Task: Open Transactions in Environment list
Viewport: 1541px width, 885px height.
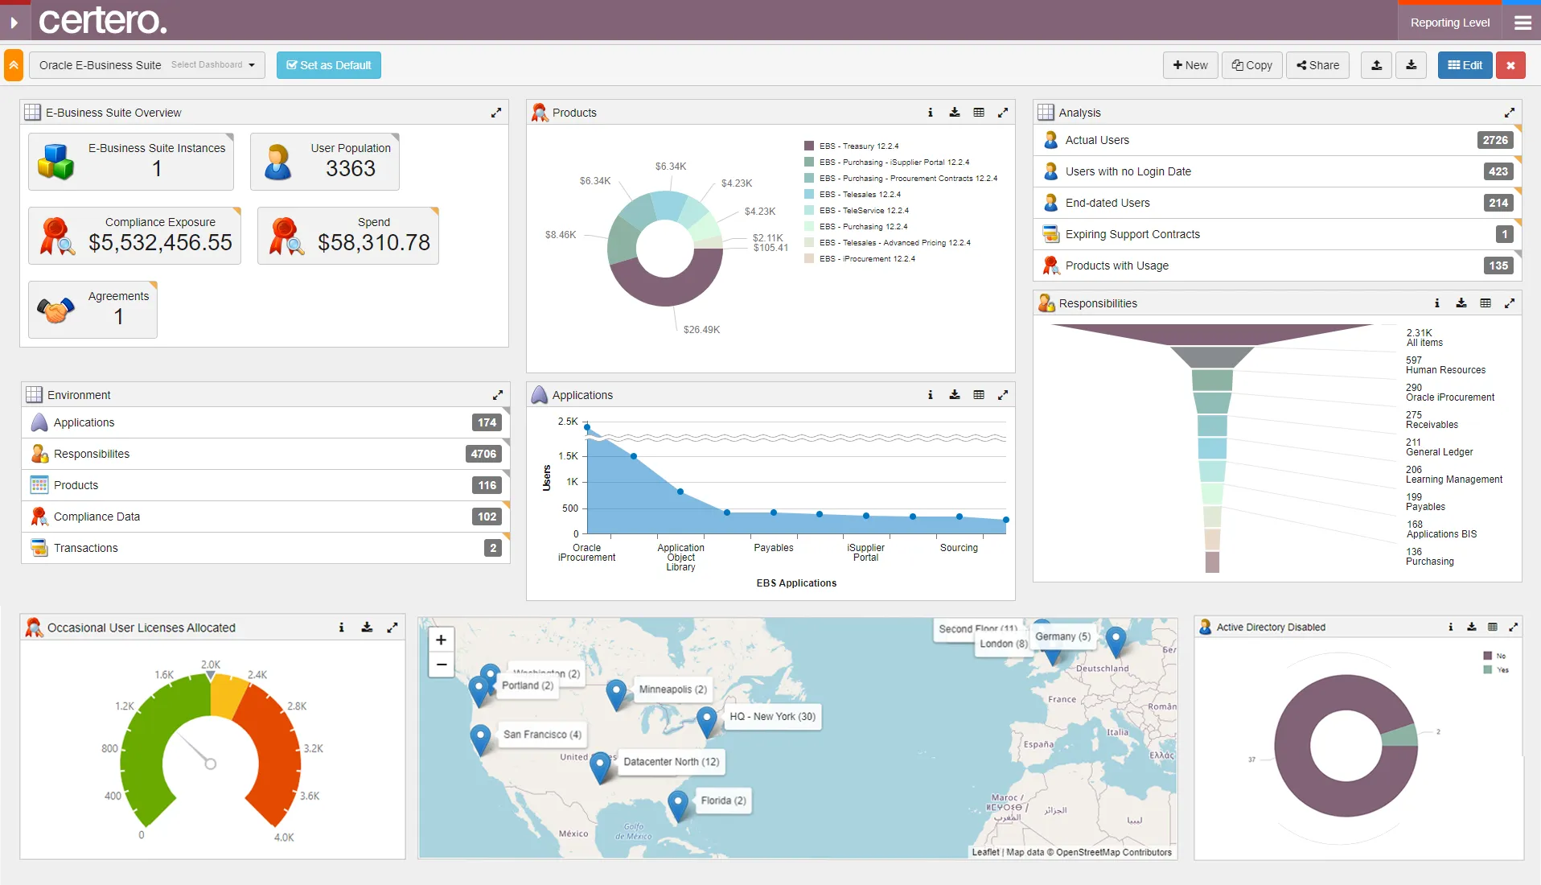Action: pos(265,548)
